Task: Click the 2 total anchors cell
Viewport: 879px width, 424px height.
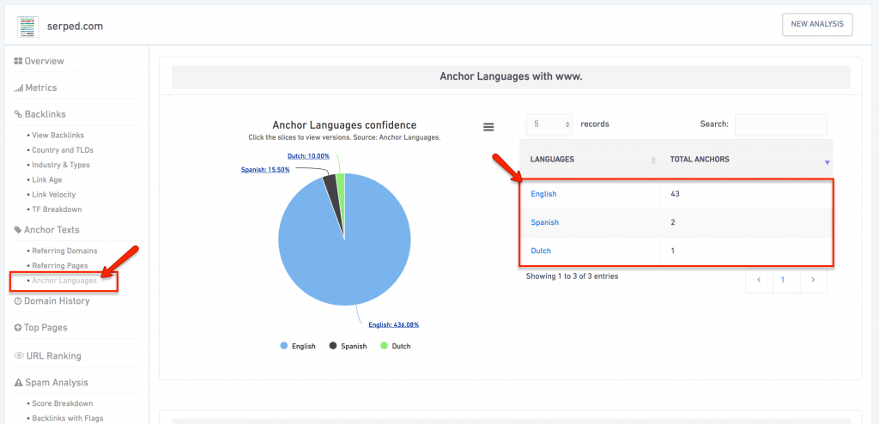Action: (746, 222)
